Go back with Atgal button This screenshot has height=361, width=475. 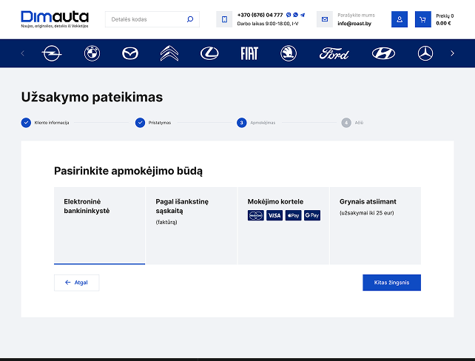pyautogui.click(x=77, y=283)
